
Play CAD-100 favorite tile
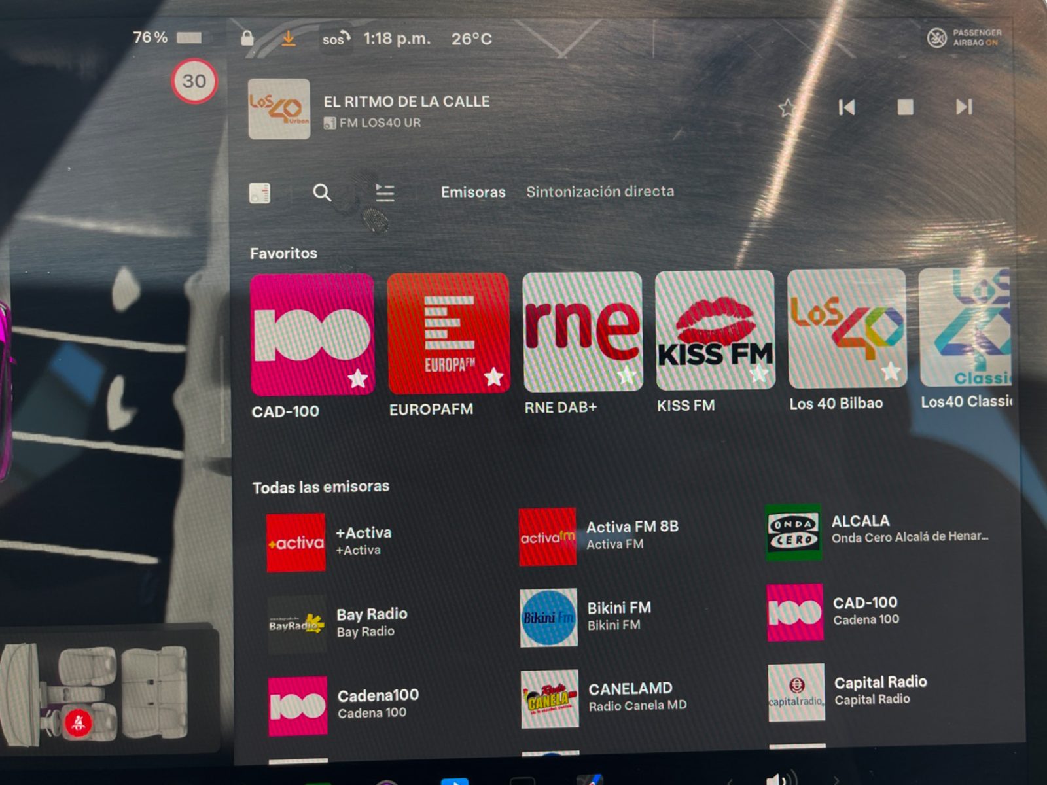click(313, 335)
